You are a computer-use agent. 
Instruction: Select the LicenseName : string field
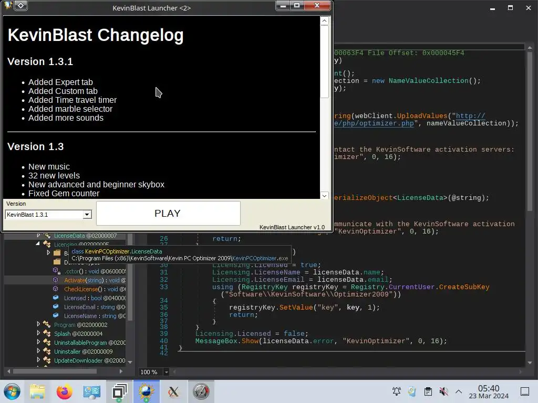pyautogui.click(x=95, y=316)
